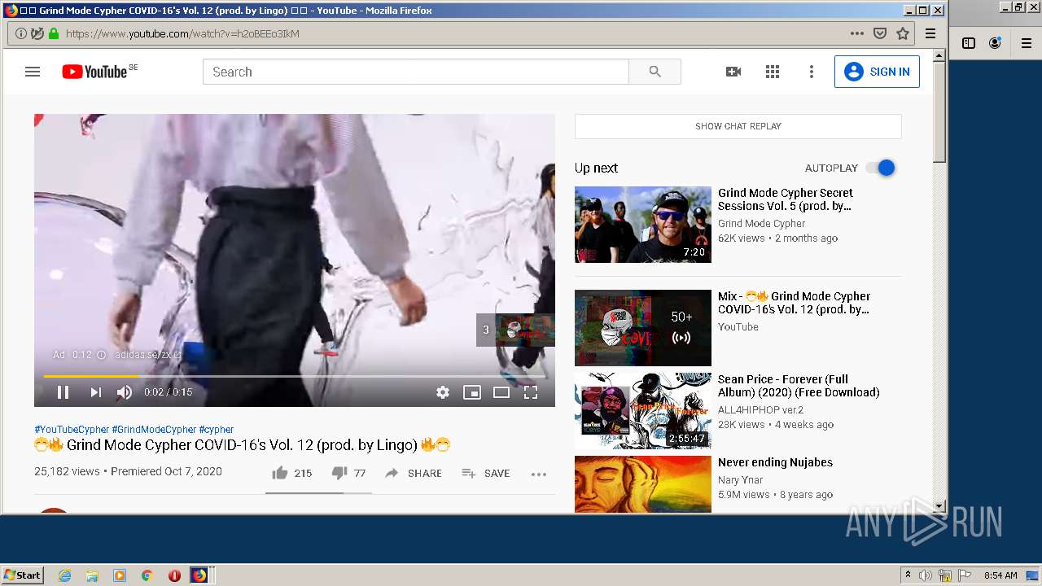Viewport: 1042px width, 586px height.
Task: Open the sidebar panel icon in background window
Action: tap(969, 43)
